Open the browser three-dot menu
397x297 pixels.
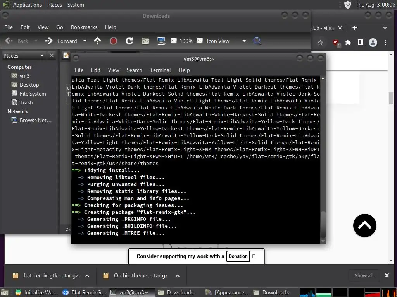coord(385,43)
